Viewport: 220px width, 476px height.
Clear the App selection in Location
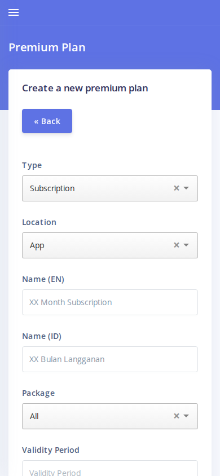(x=177, y=245)
